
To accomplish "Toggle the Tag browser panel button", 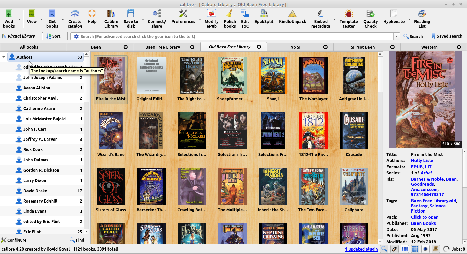I will 395,249.
